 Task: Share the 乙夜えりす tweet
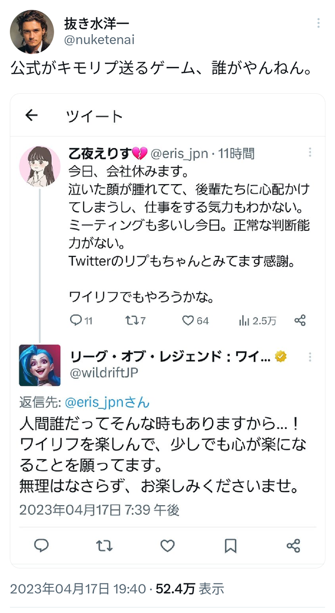300,321
